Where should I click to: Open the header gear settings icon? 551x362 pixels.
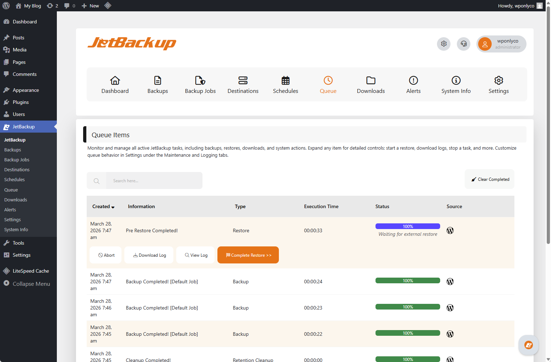click(444, 44)
